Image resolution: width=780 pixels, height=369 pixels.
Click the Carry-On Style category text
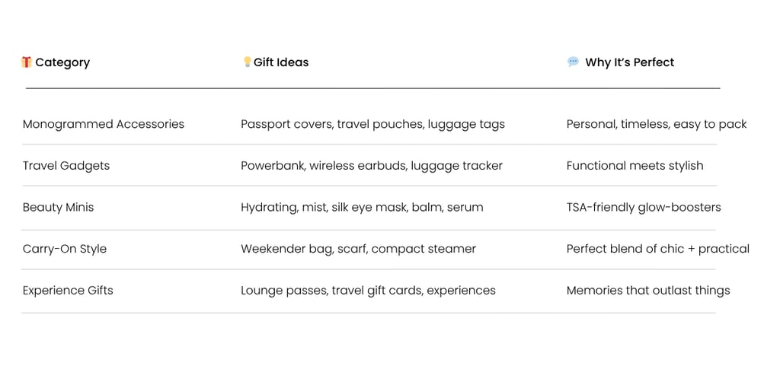(65, 249)
